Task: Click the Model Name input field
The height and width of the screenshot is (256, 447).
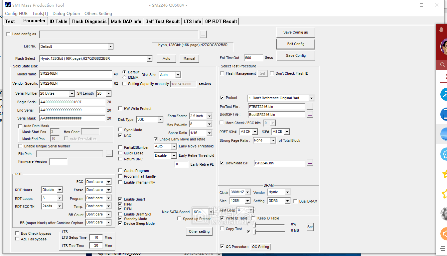Action: point(75,74)
